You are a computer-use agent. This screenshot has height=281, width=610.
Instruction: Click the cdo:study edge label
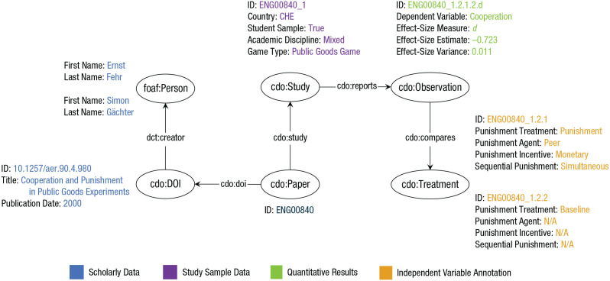(x=290, y=137)
